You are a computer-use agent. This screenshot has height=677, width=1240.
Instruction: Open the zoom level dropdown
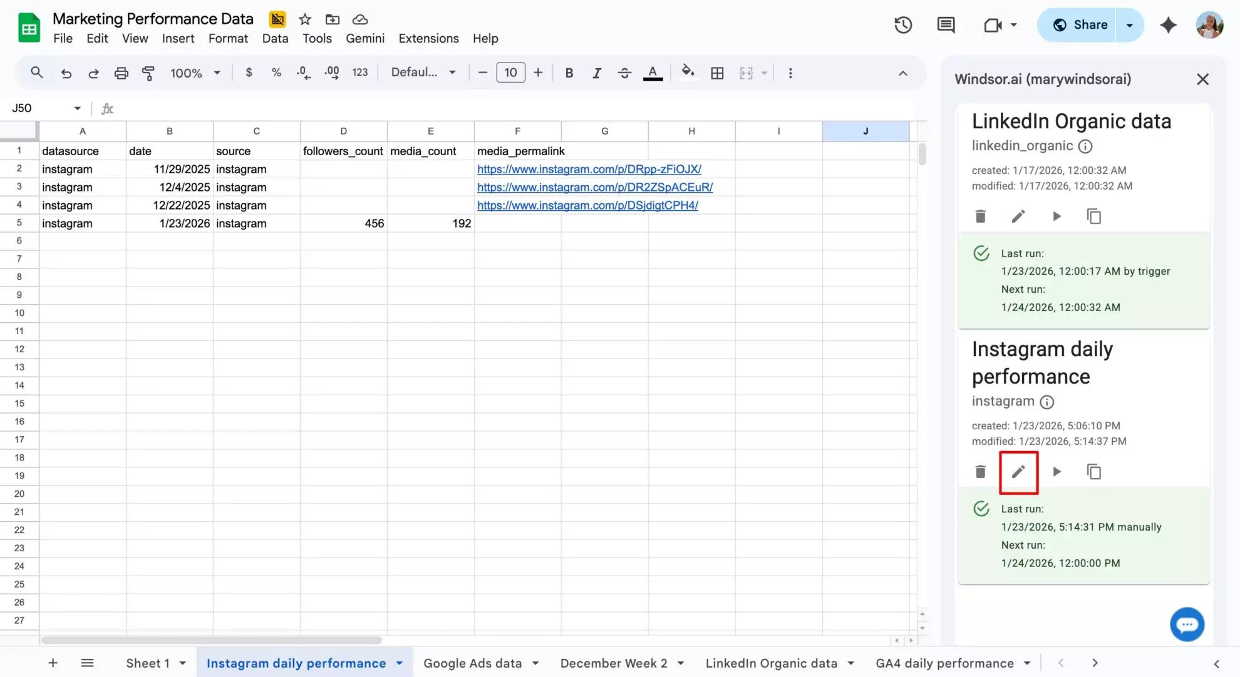tap(195, 73)
